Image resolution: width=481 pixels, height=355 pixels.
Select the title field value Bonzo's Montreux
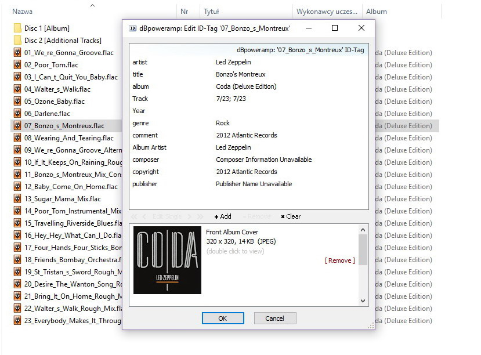(240, 74)
